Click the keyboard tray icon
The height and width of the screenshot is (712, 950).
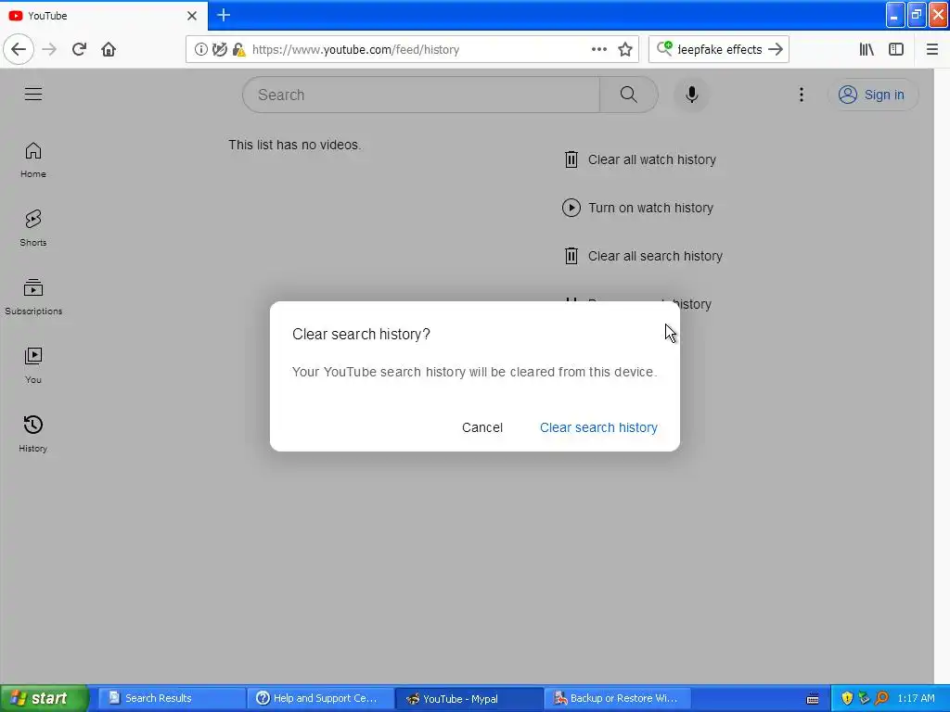(x=813, y=699)
